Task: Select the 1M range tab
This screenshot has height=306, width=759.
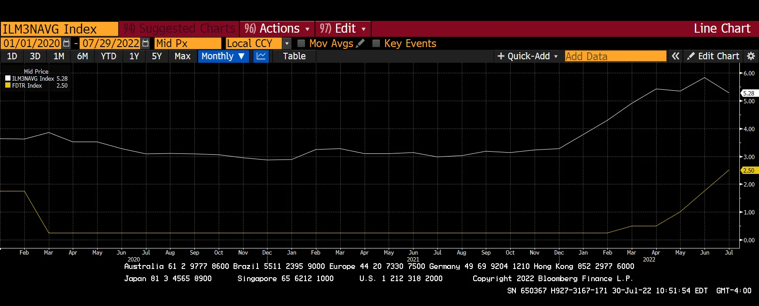Action: pyautogui.click(x=59, y=56)
